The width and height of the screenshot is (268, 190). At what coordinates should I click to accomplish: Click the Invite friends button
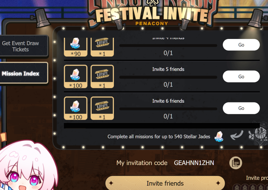(x=165, y=183)
